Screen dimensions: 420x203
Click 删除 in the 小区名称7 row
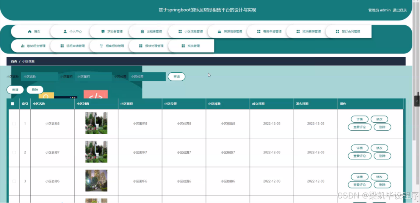(x=382, y=156)
